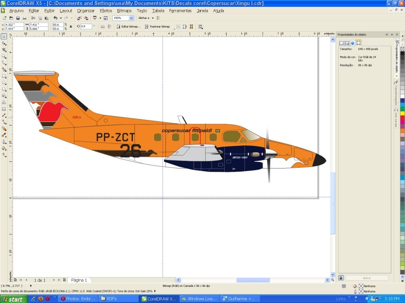Create a new document from toolbar
Screen dimensions: 405x303
click(4, 18)
